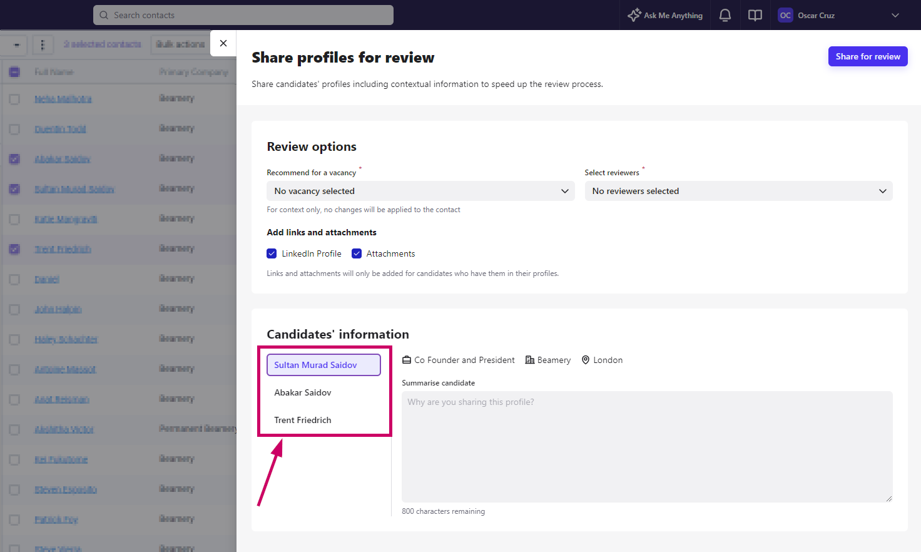Click the London location label
The width and height of the screenshot is (921, 552).
(x=608, y=360)
